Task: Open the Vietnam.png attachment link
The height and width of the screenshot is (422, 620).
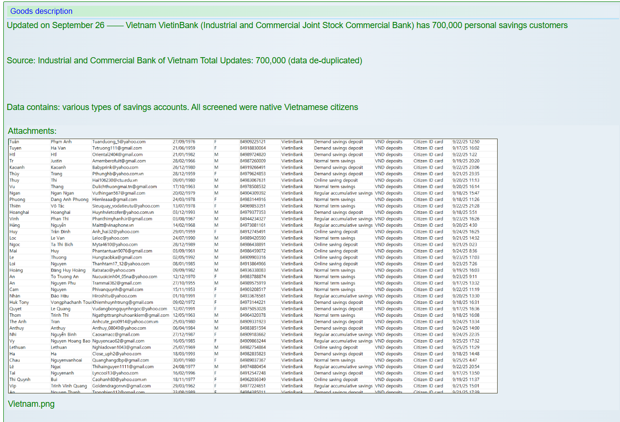Action: pyautogui.click(x=31, y=404)
